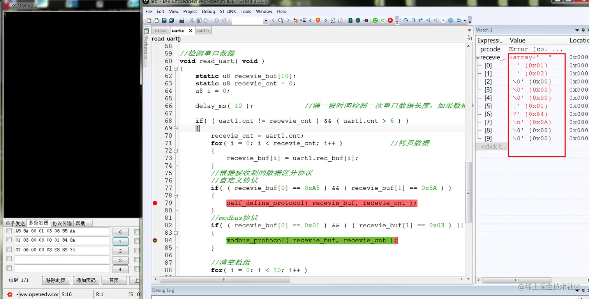Click the hex input field containing 01 06 00 00 03 E8
The width and height of the screenshot is (589, 299).
point(62,250)
